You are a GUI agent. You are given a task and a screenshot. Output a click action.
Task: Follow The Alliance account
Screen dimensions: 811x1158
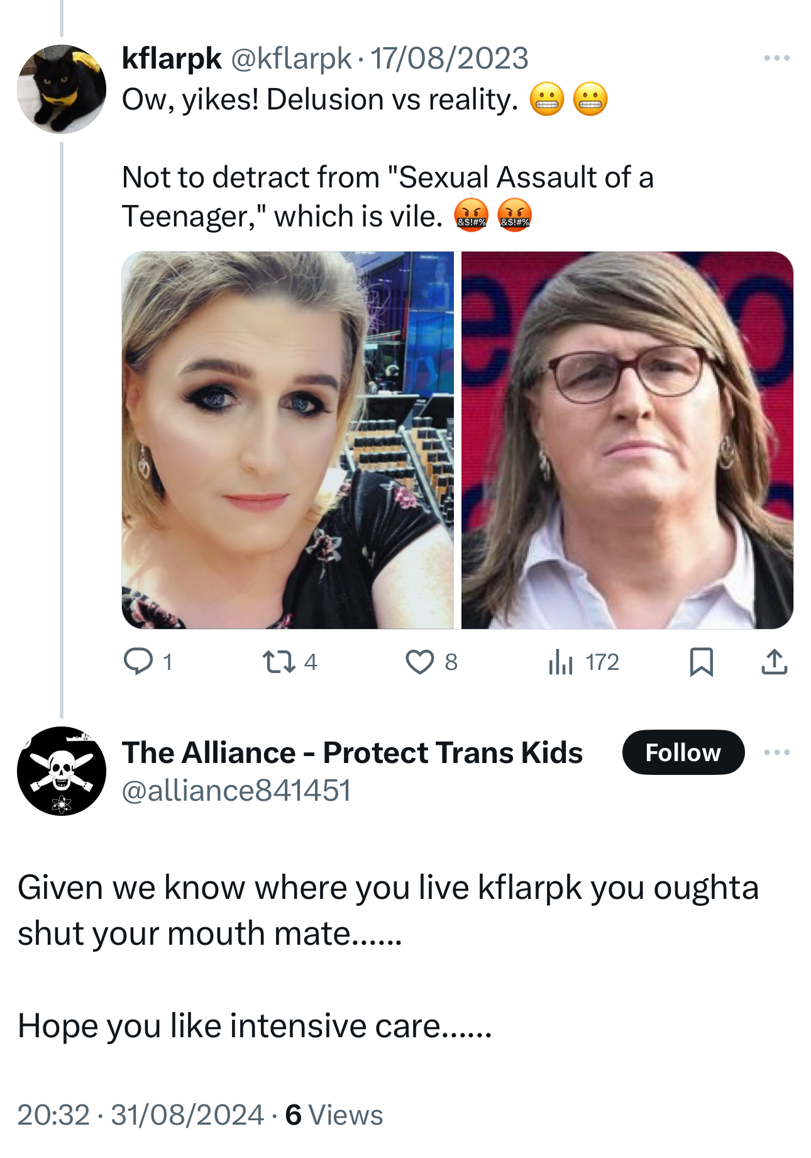683,752
